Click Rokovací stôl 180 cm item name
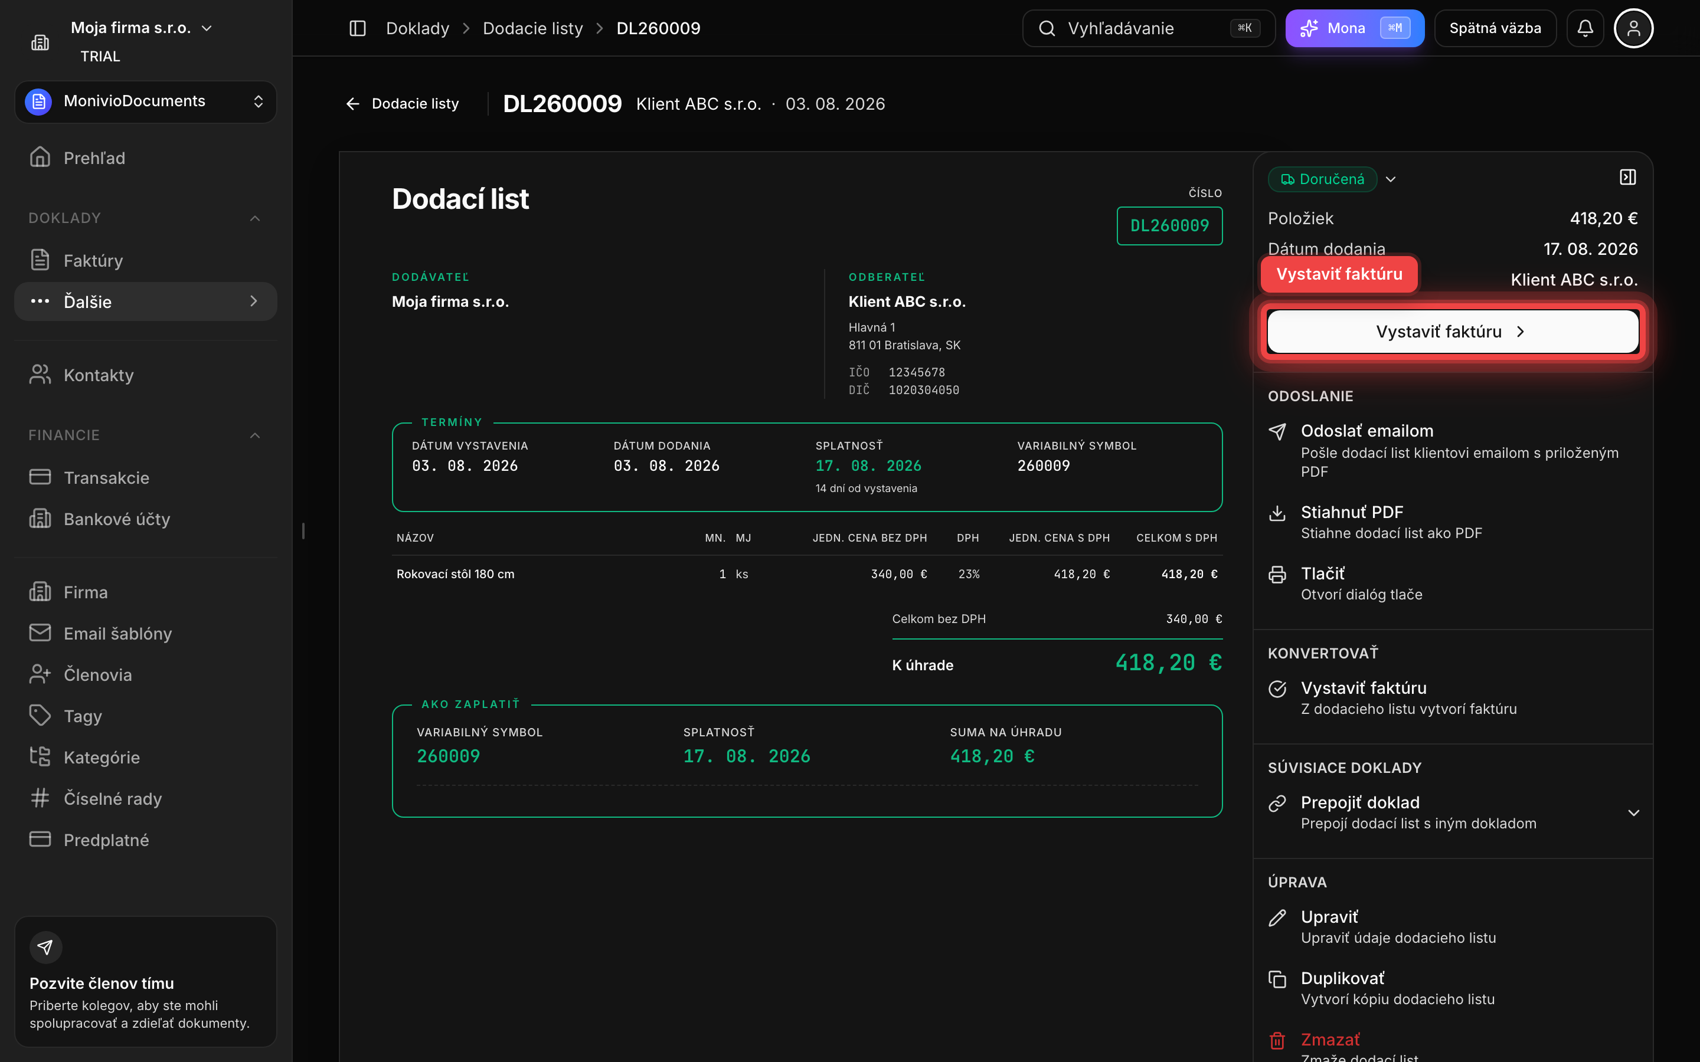The image size is (1700, 1062). (455, 574)
